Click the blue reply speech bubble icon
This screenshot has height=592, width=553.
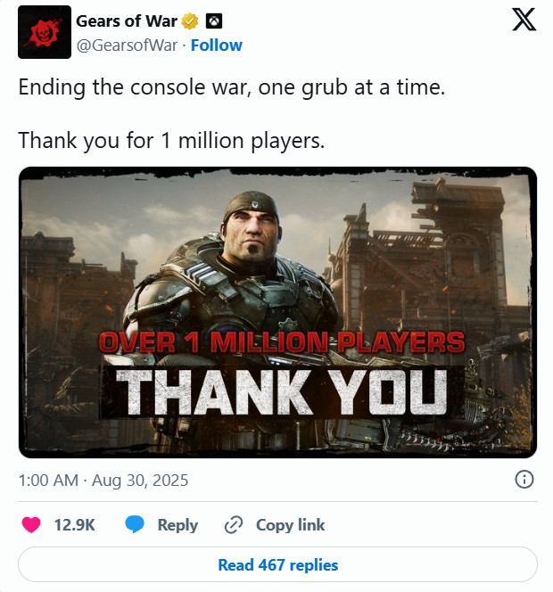135,525
